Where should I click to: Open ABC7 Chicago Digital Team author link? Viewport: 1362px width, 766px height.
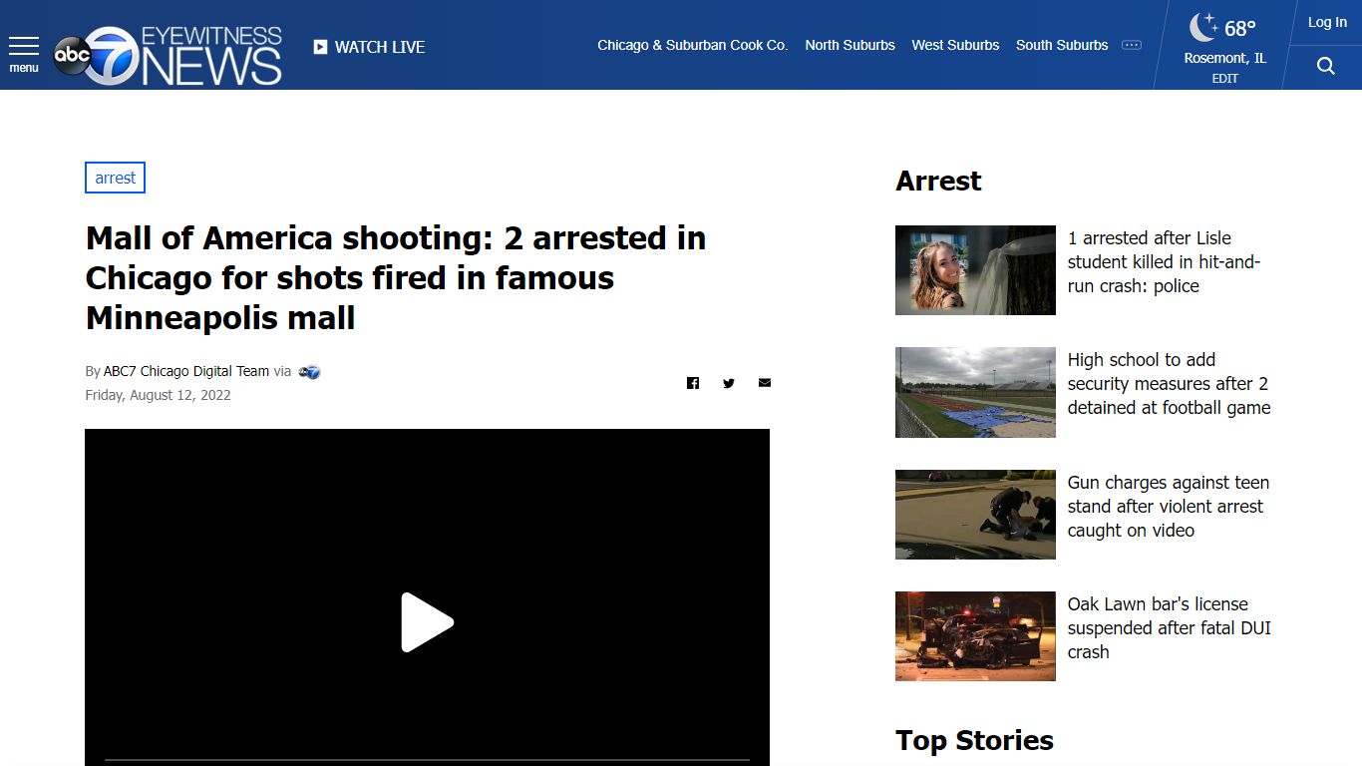pos(186,371)
